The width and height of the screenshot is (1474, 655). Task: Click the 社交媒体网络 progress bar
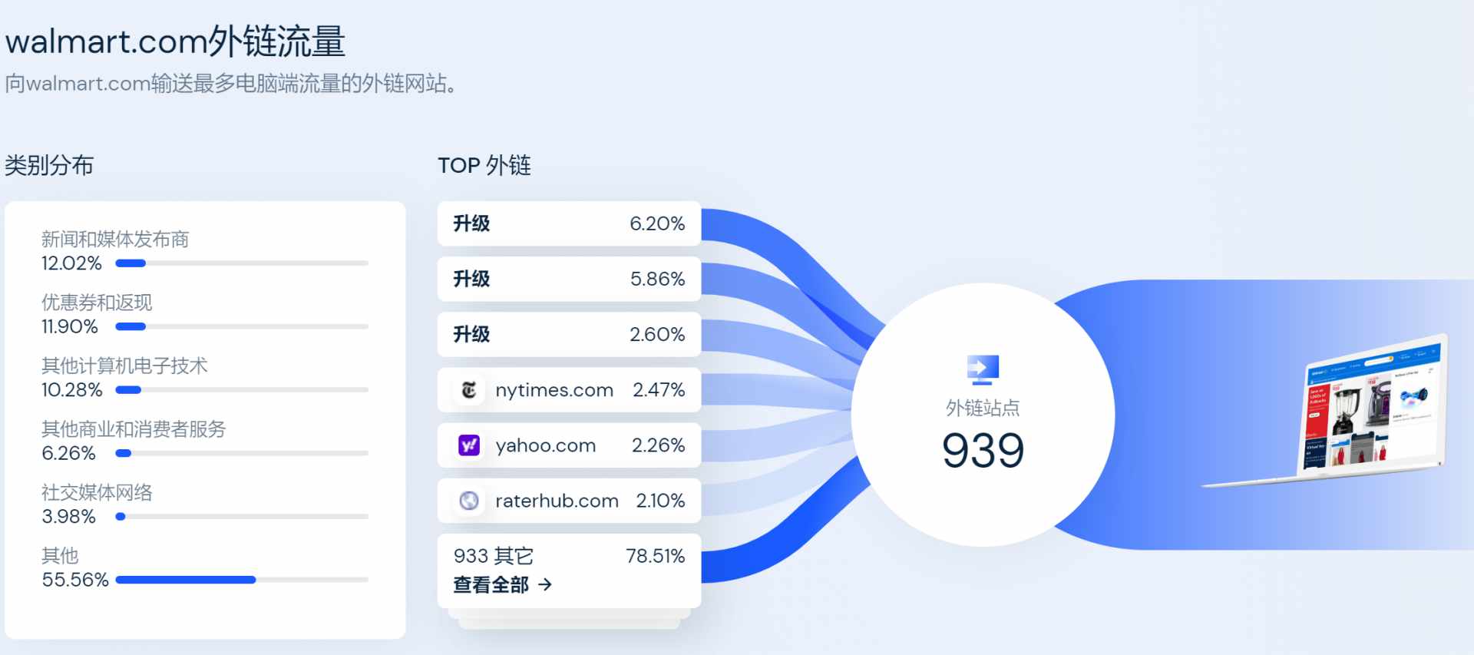(x=242, y=517)
